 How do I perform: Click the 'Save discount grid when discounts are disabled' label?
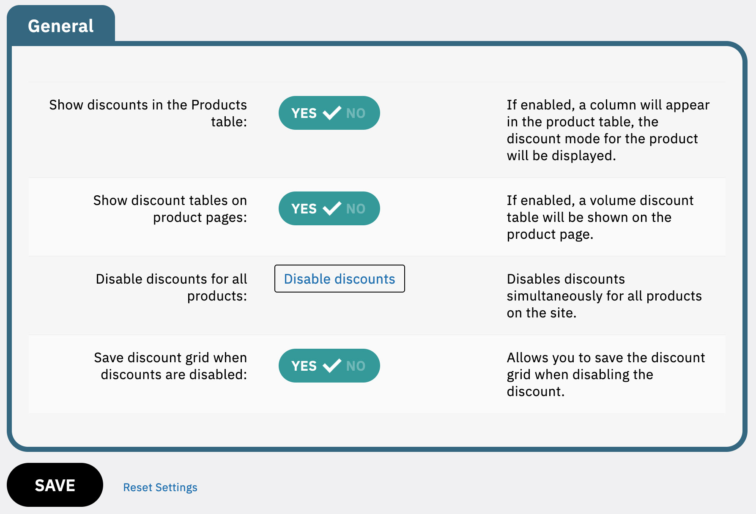(170, 366)
